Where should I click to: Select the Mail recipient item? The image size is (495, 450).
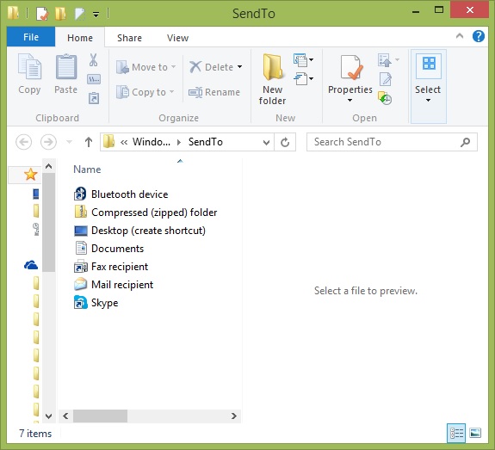pyautogui.click(x=114, y=285)
